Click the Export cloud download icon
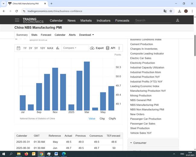This screenshot has width=196, height=157. click(92, 48)
